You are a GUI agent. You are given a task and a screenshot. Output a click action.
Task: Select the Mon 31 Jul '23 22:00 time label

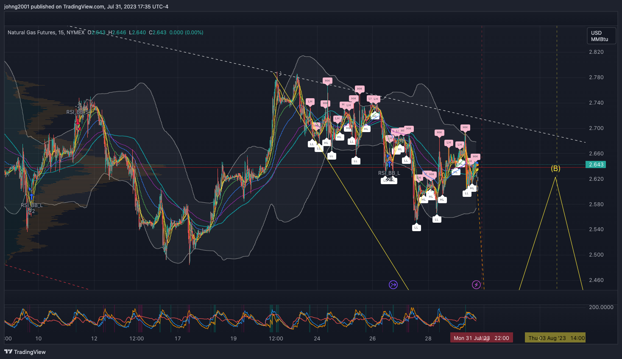(x=481, y=338)
